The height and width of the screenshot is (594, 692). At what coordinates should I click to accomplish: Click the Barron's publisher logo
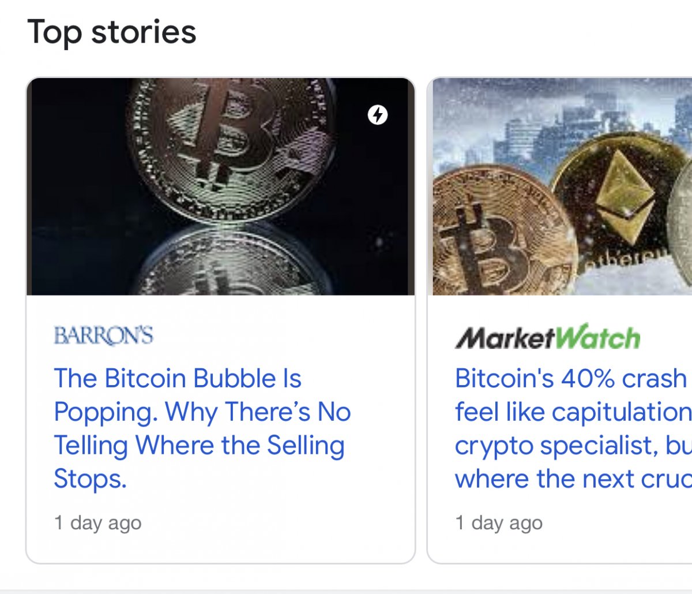coord(104,335)
